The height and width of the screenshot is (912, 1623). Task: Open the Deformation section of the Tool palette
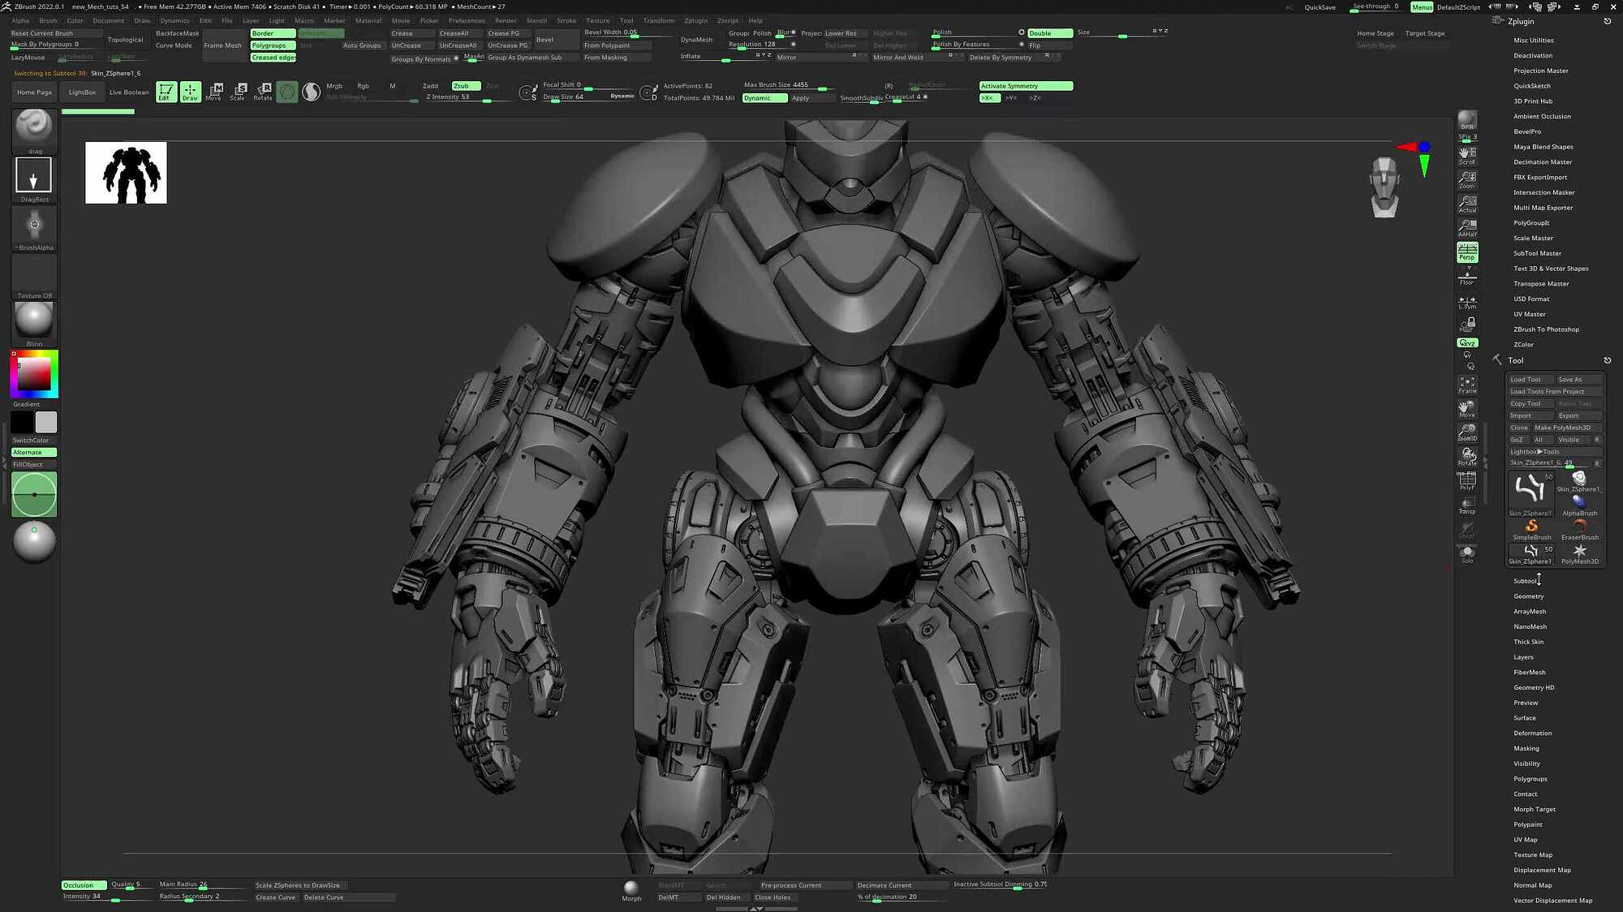point(1532,733)
